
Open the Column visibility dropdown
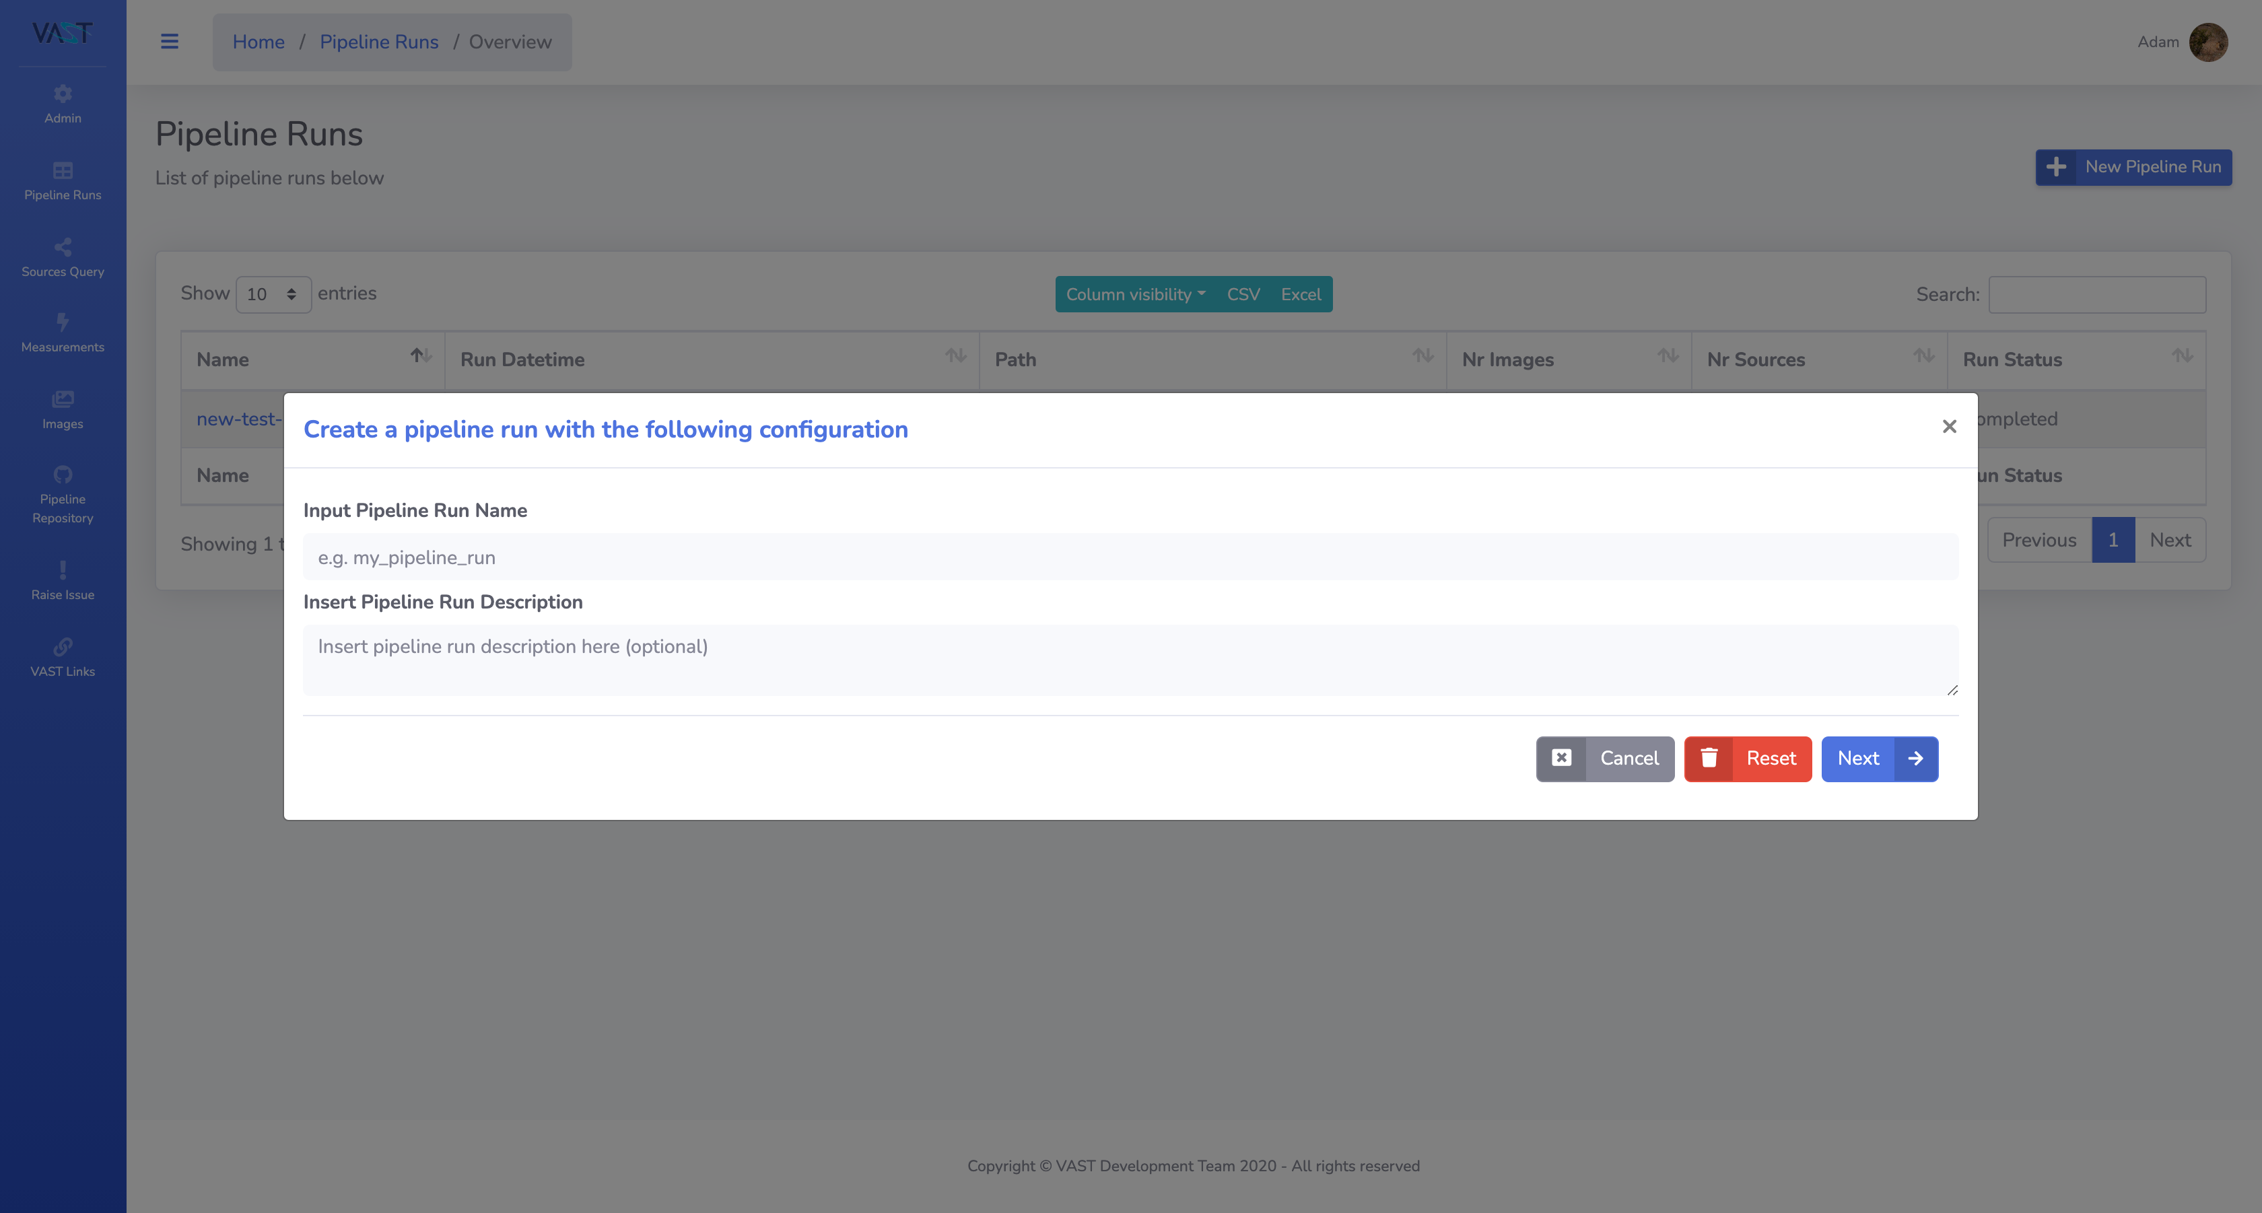(x=1136, y=294)
